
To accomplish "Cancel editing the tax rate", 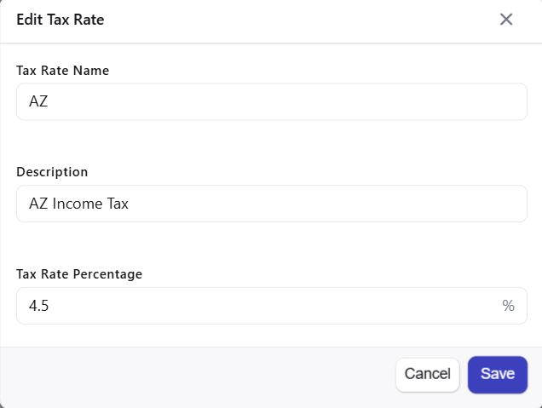I will pyautogui.click(x=428, y=374).
